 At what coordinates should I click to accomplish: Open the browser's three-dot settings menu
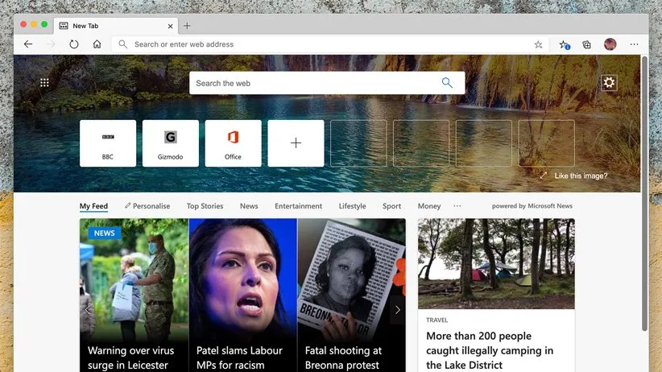pyautogui.click(x=635, y=44)
